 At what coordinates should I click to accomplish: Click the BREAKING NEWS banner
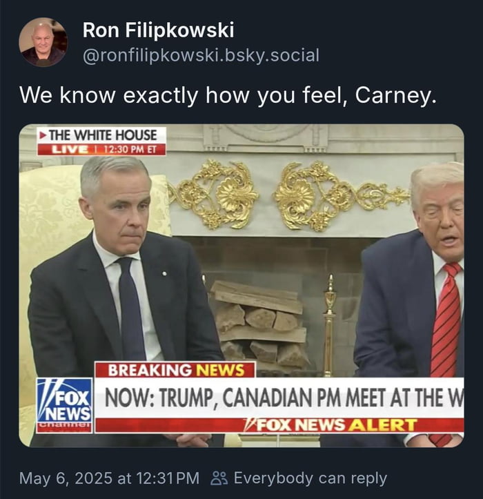tap(176, 370)
